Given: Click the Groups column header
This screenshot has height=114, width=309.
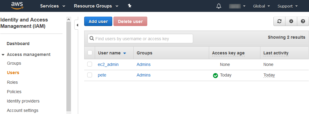Looking at the screenshot, I should point(145,53).
